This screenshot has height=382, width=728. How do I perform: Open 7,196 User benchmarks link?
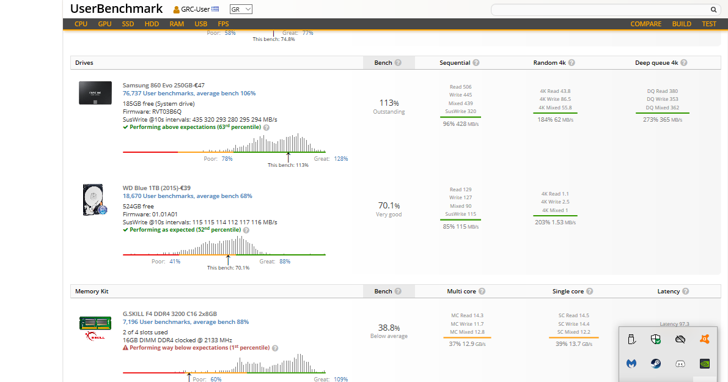186,321
